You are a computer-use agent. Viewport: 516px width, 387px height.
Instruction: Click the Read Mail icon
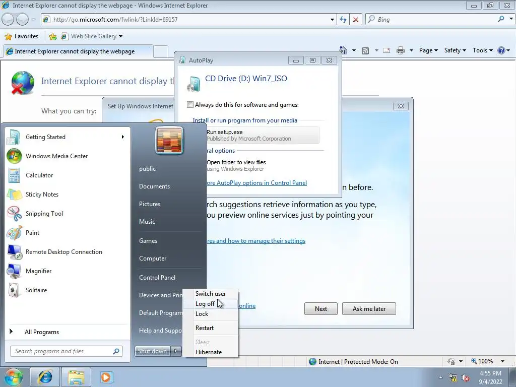[x=386, y=51]
